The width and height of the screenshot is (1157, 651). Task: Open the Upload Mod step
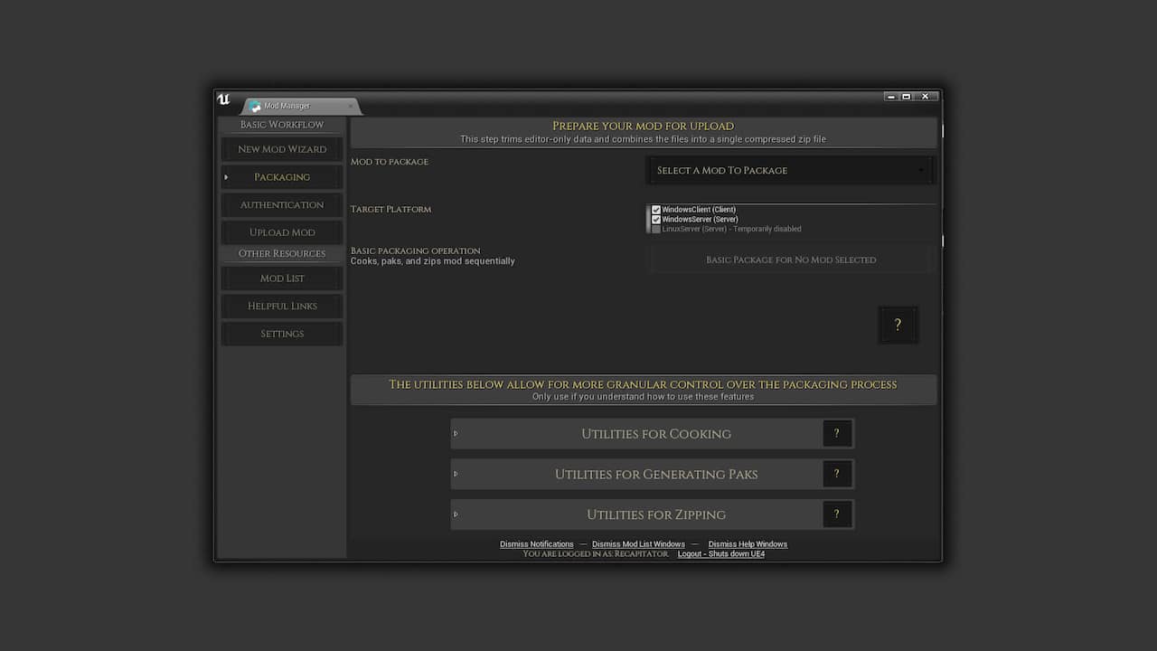[x=282, y=232]
